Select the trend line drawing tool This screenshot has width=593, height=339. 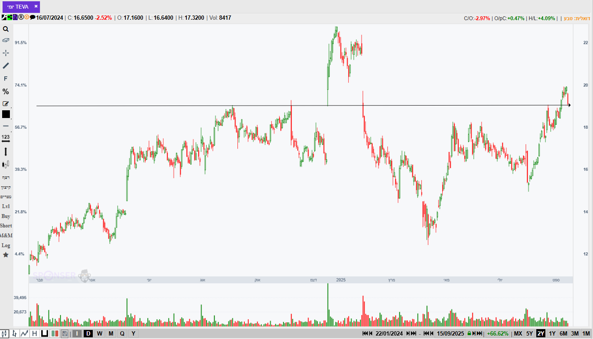coord(6,66)
